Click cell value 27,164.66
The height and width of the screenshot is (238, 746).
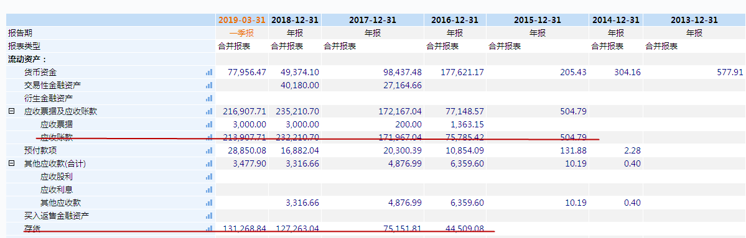(x=403, y=86)
